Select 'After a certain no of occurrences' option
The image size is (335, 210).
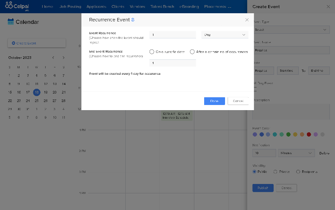[x=192, y=52]
